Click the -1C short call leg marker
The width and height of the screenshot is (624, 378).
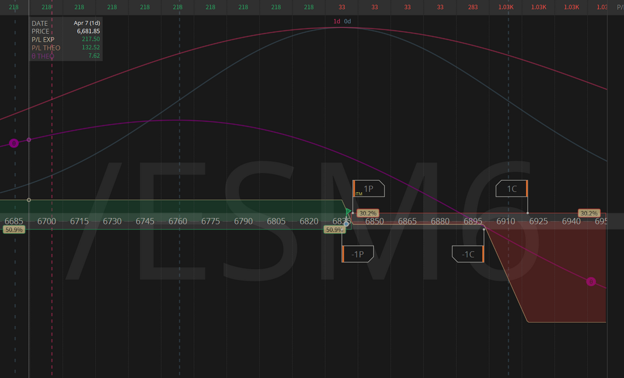[467, 254]
